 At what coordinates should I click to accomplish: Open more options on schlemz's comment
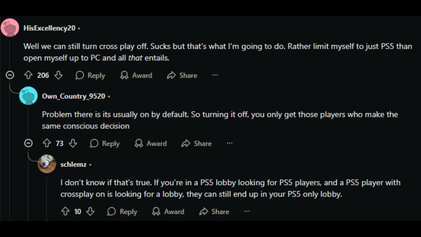(247, 211)
